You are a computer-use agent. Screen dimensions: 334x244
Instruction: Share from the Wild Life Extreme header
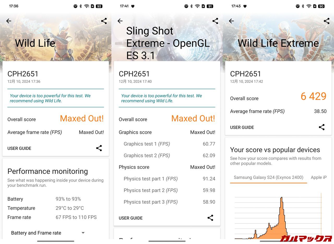pyautogui.click(x=326, y=21)
